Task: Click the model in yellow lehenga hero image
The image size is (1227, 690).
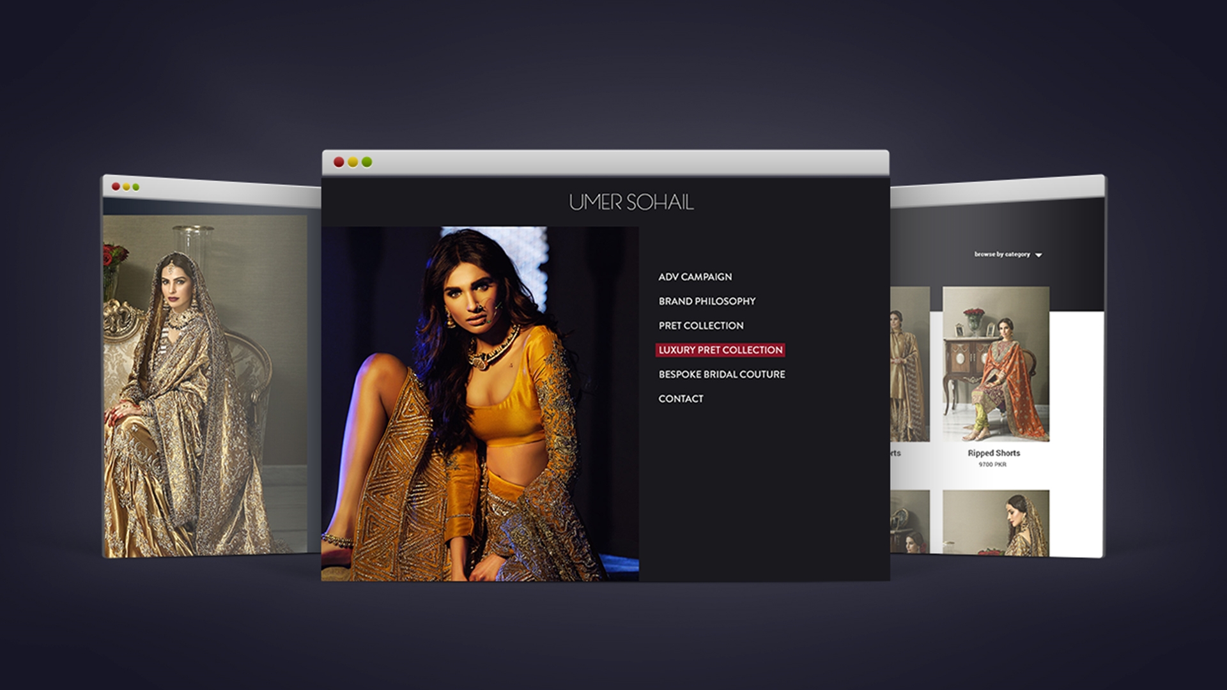Action: tap(479, 404)
